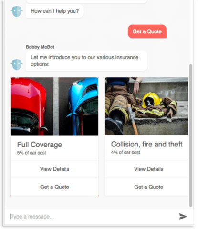This screenshot has width=198, height=229.
Task: Open View Details for Full Coverage
Action: point(54,169)
